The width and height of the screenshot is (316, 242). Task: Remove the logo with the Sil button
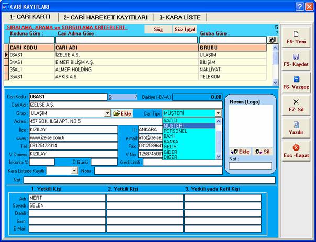pyautogui.click(x=262, y=152)
